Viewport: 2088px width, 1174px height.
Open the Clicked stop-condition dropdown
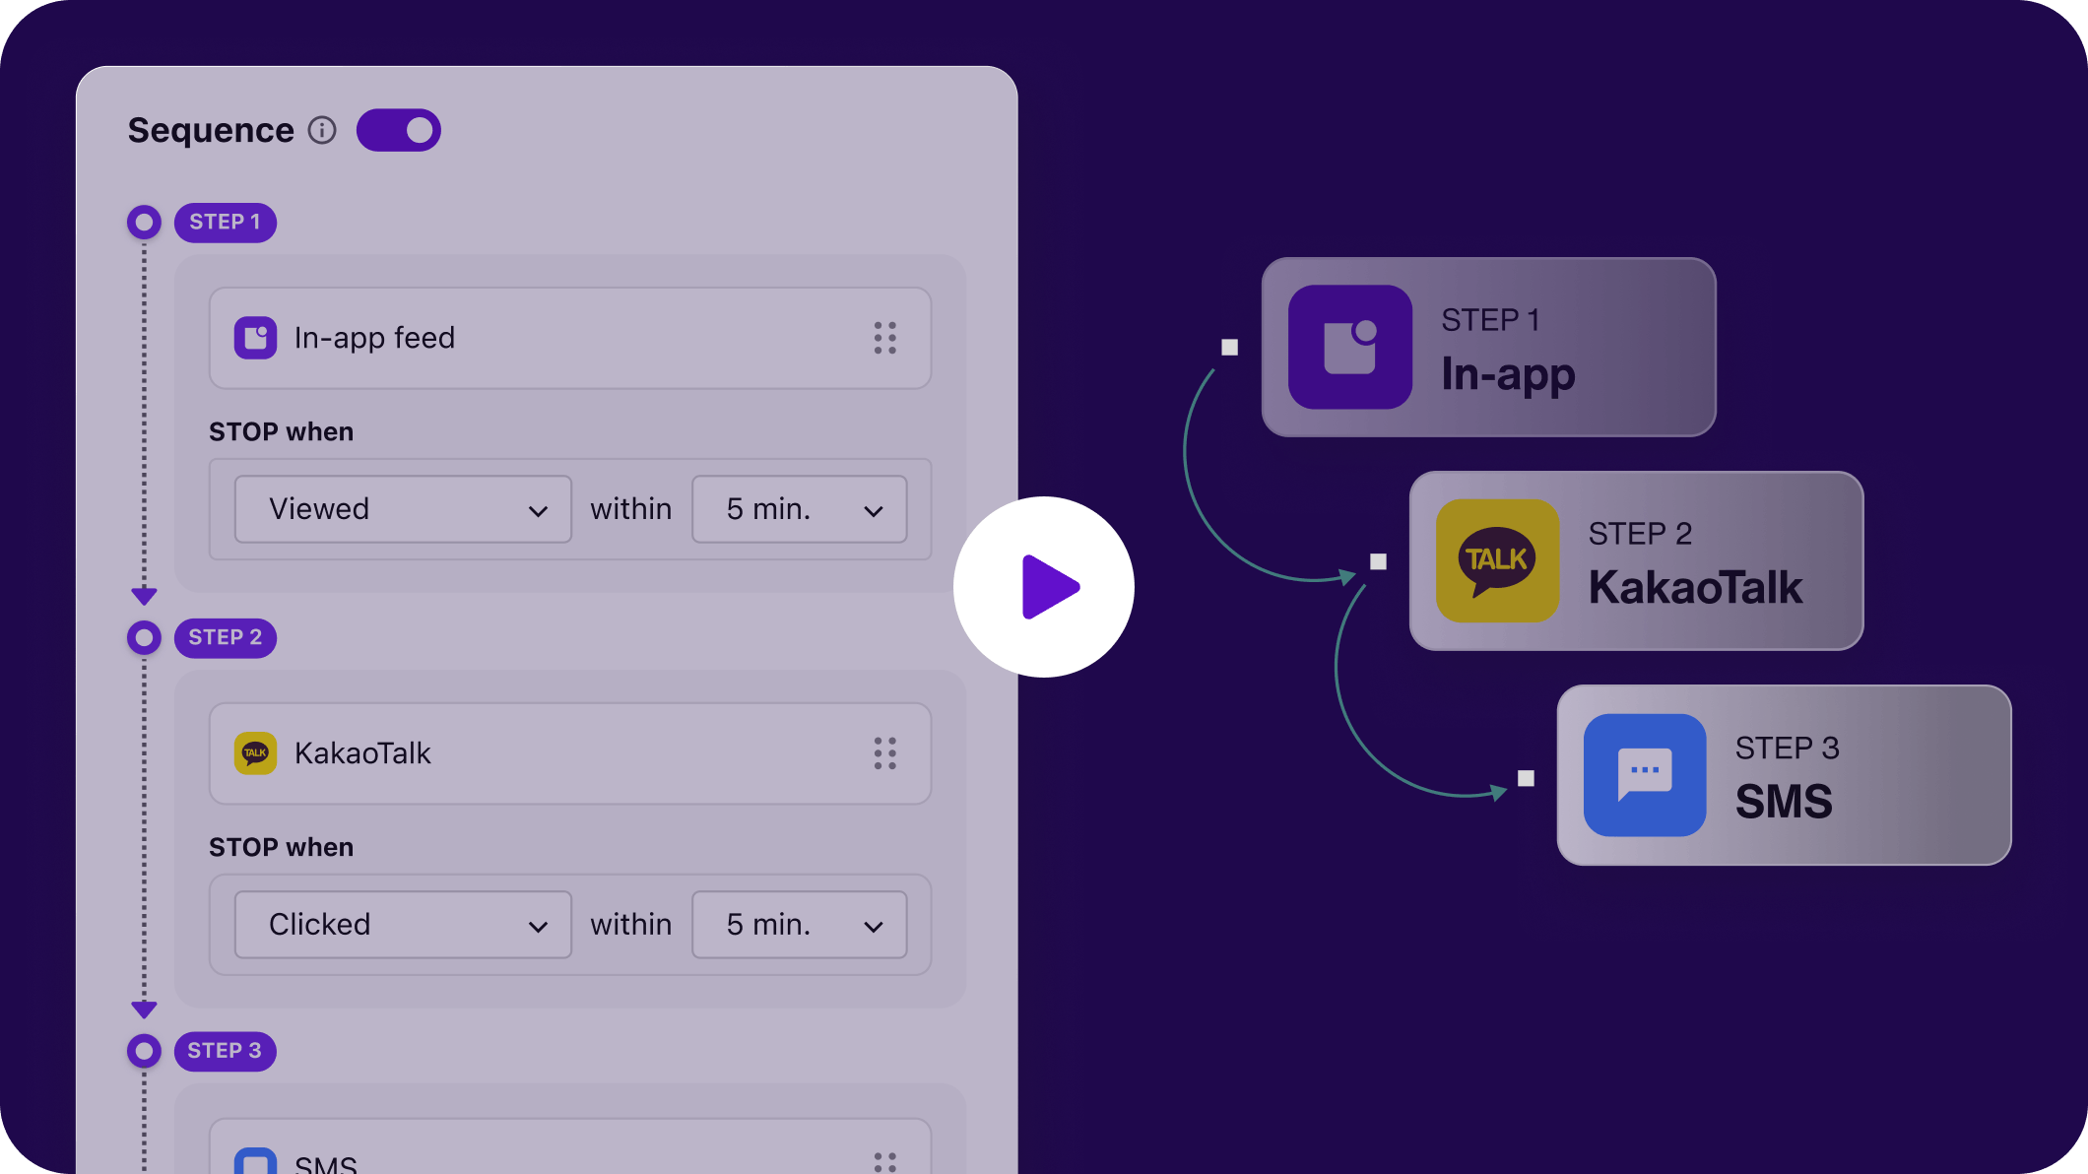pos(403,925)
